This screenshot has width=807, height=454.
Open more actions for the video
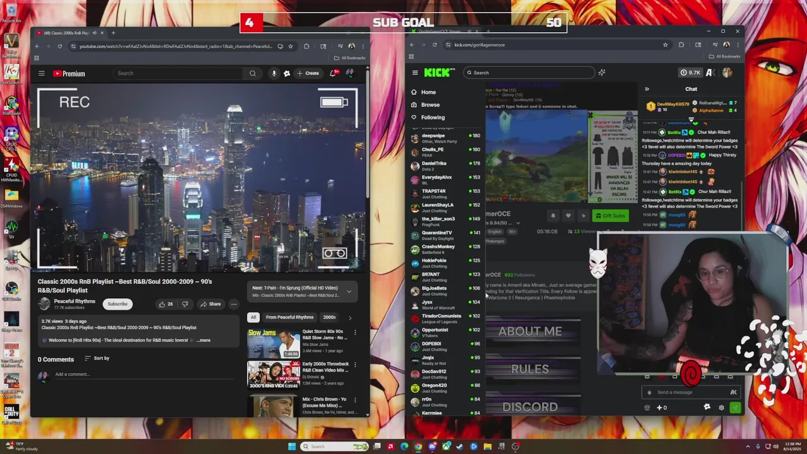click(x=233, y=304)
